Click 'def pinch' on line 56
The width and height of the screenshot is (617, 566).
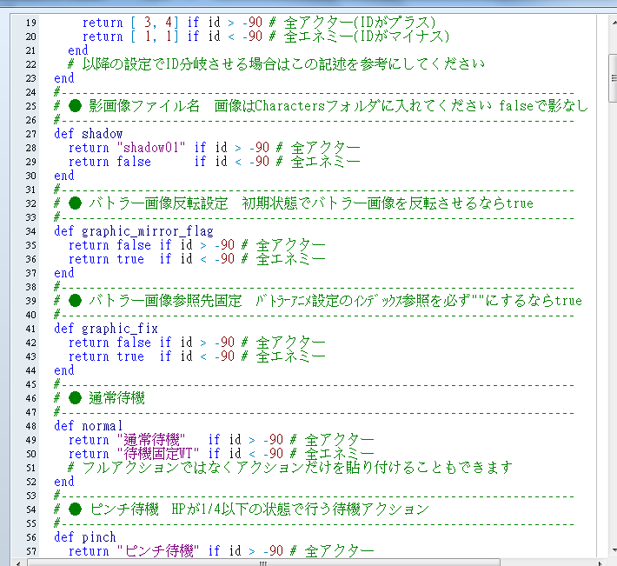85,537
